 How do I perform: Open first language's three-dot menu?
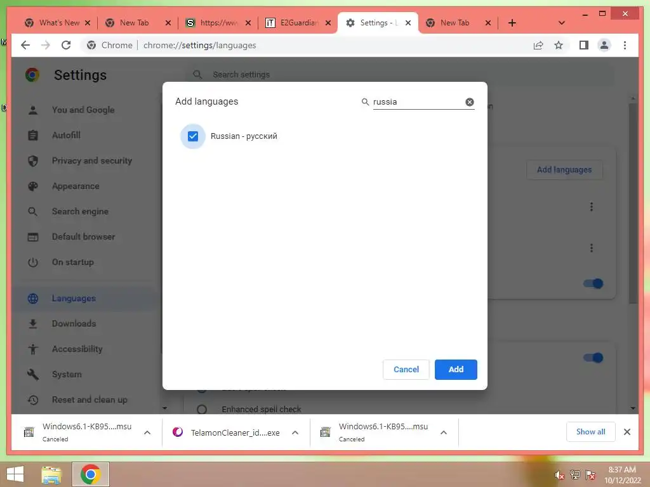(591, 207)
